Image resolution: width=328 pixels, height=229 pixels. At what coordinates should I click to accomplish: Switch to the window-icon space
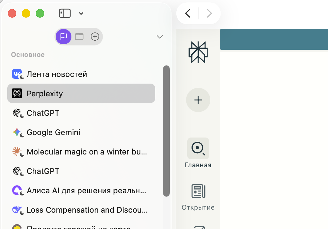click(x=79, y=37)
